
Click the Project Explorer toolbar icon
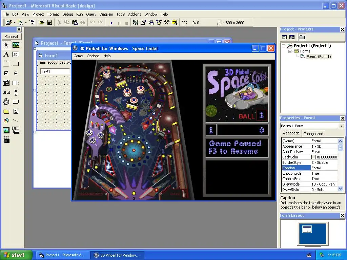point(136,22)
